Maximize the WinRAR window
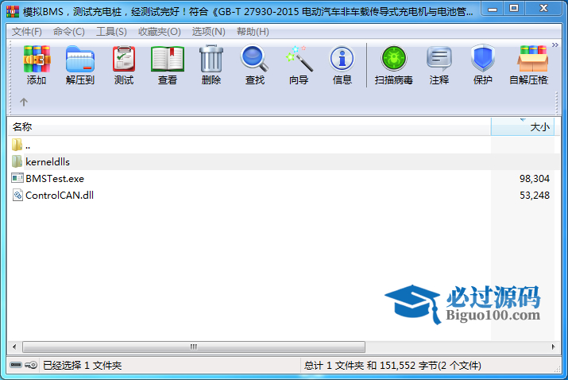 tap(514, 9)
